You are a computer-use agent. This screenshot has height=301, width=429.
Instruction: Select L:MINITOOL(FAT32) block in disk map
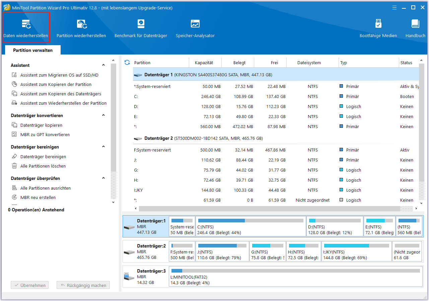296,277
